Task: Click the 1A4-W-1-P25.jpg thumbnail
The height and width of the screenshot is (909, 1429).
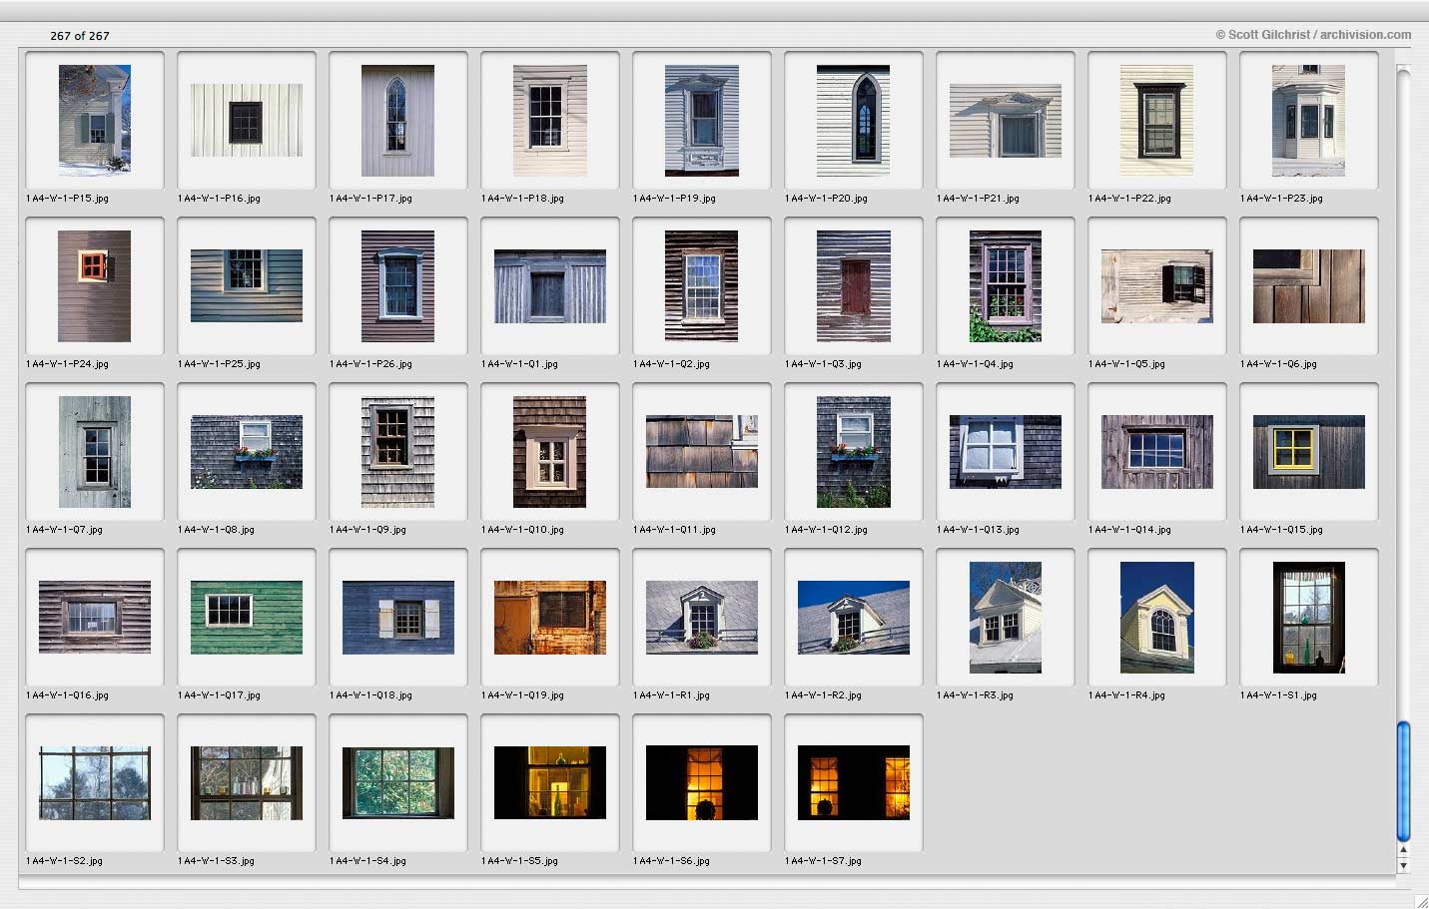Action: pyautogui.click(x=247, y=285)
